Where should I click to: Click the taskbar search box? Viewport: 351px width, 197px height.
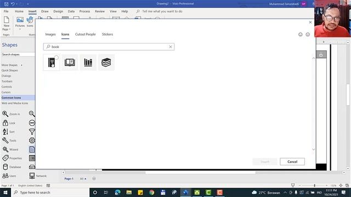(x=50, y=192)
